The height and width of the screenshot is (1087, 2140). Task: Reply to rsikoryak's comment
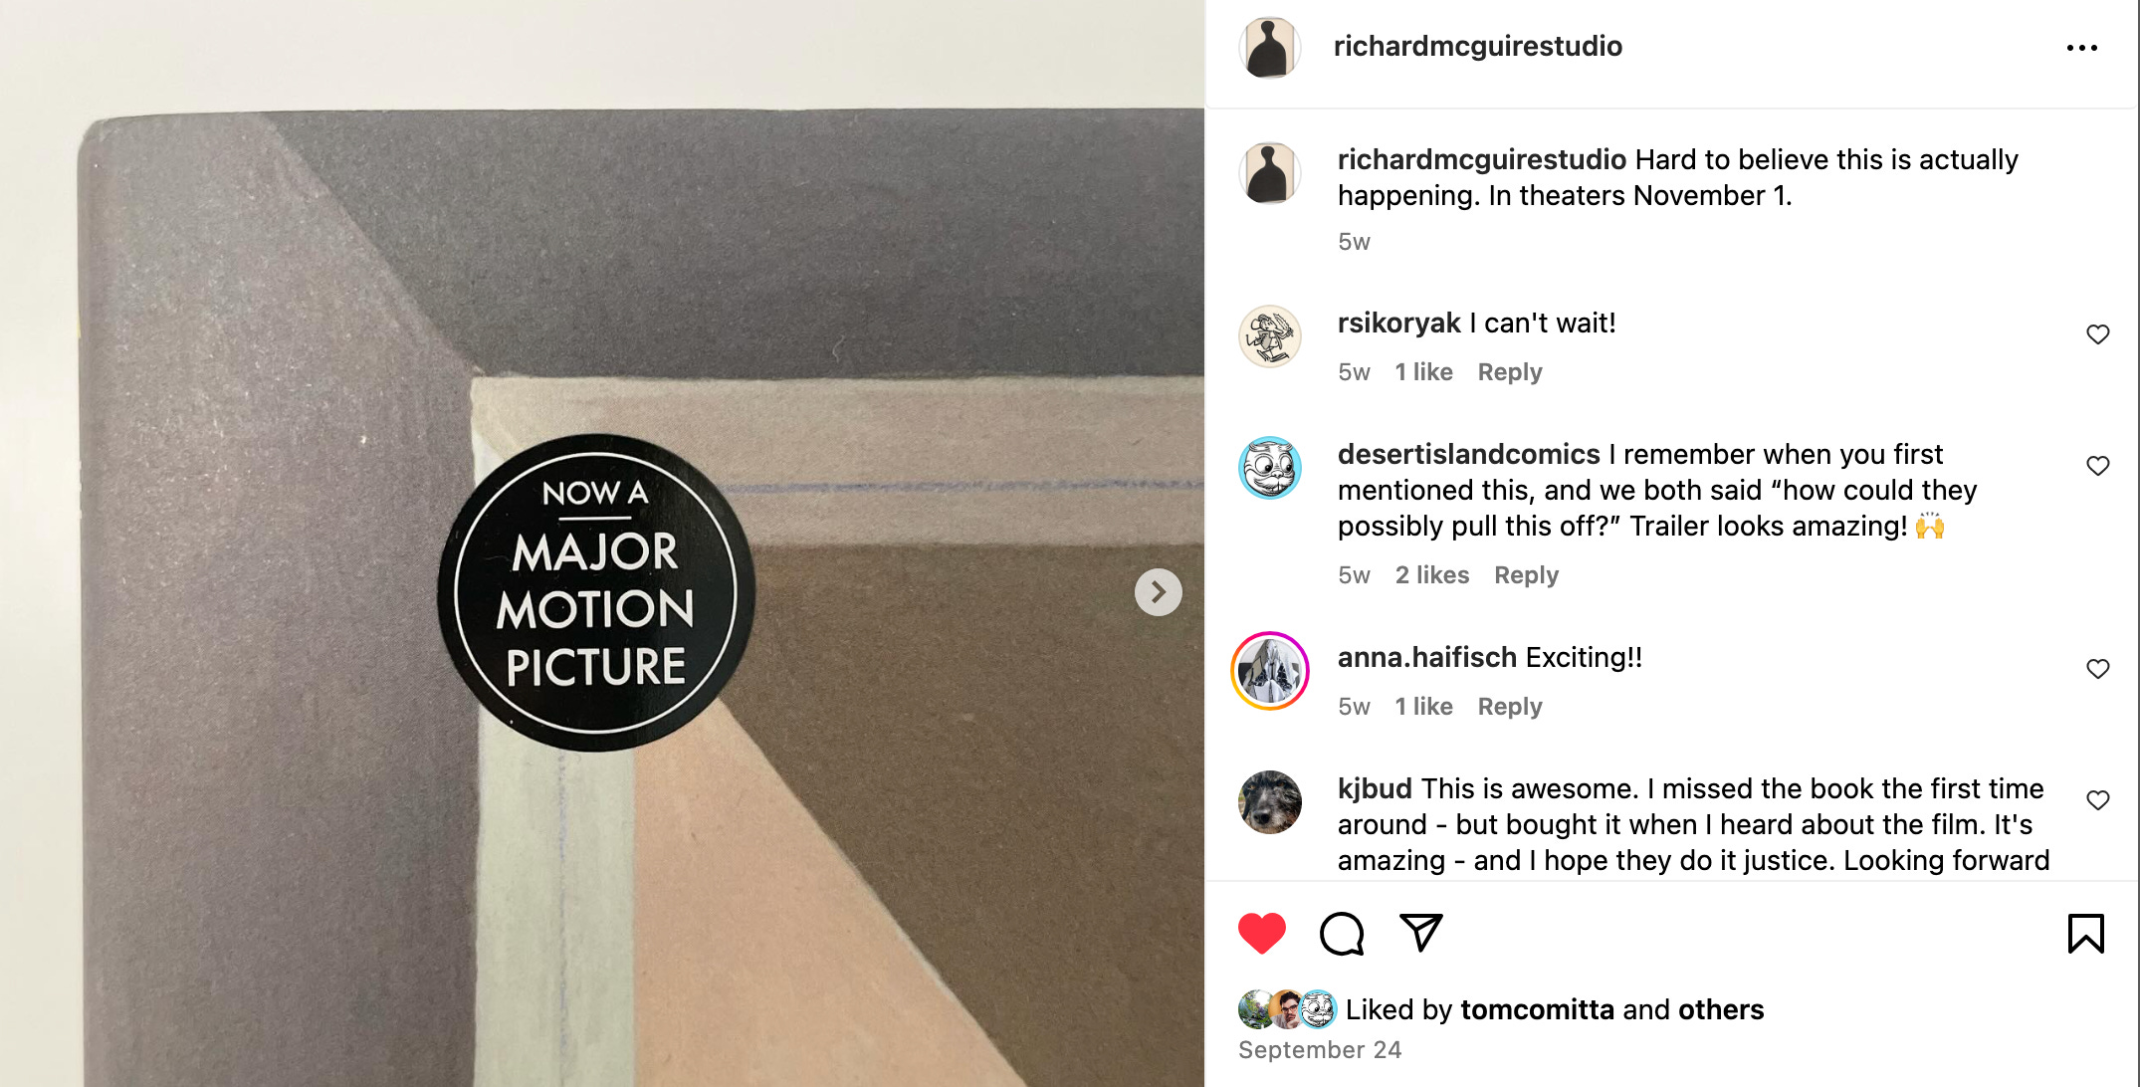(x=1510, y=372)
